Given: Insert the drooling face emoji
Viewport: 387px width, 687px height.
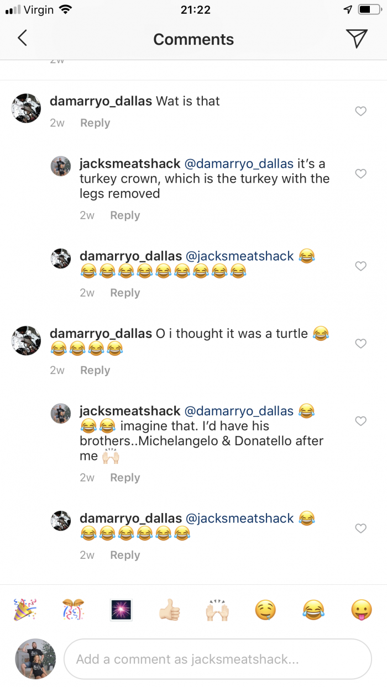Looking at the screenshot, I should [x=265, y=610].
